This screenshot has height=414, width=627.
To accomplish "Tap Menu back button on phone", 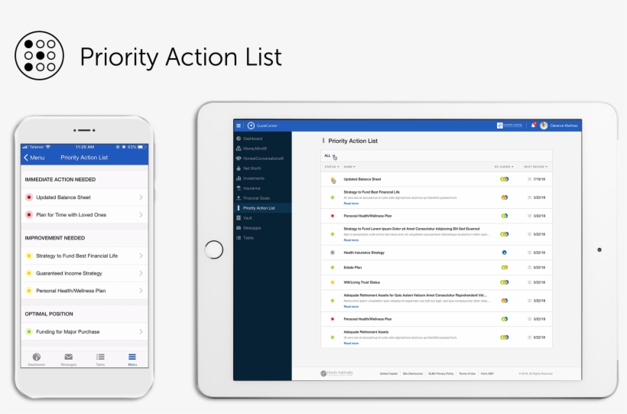I will click(x=34, y=158).
